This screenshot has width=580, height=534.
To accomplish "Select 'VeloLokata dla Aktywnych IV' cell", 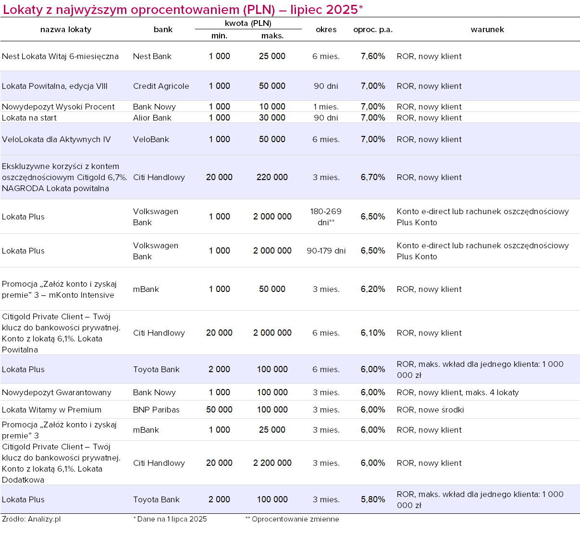I will click(56, 139).
